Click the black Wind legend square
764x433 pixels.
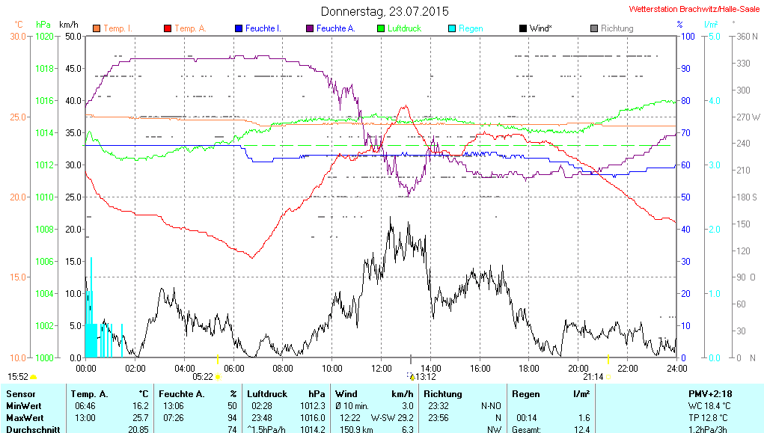point(523,28)
